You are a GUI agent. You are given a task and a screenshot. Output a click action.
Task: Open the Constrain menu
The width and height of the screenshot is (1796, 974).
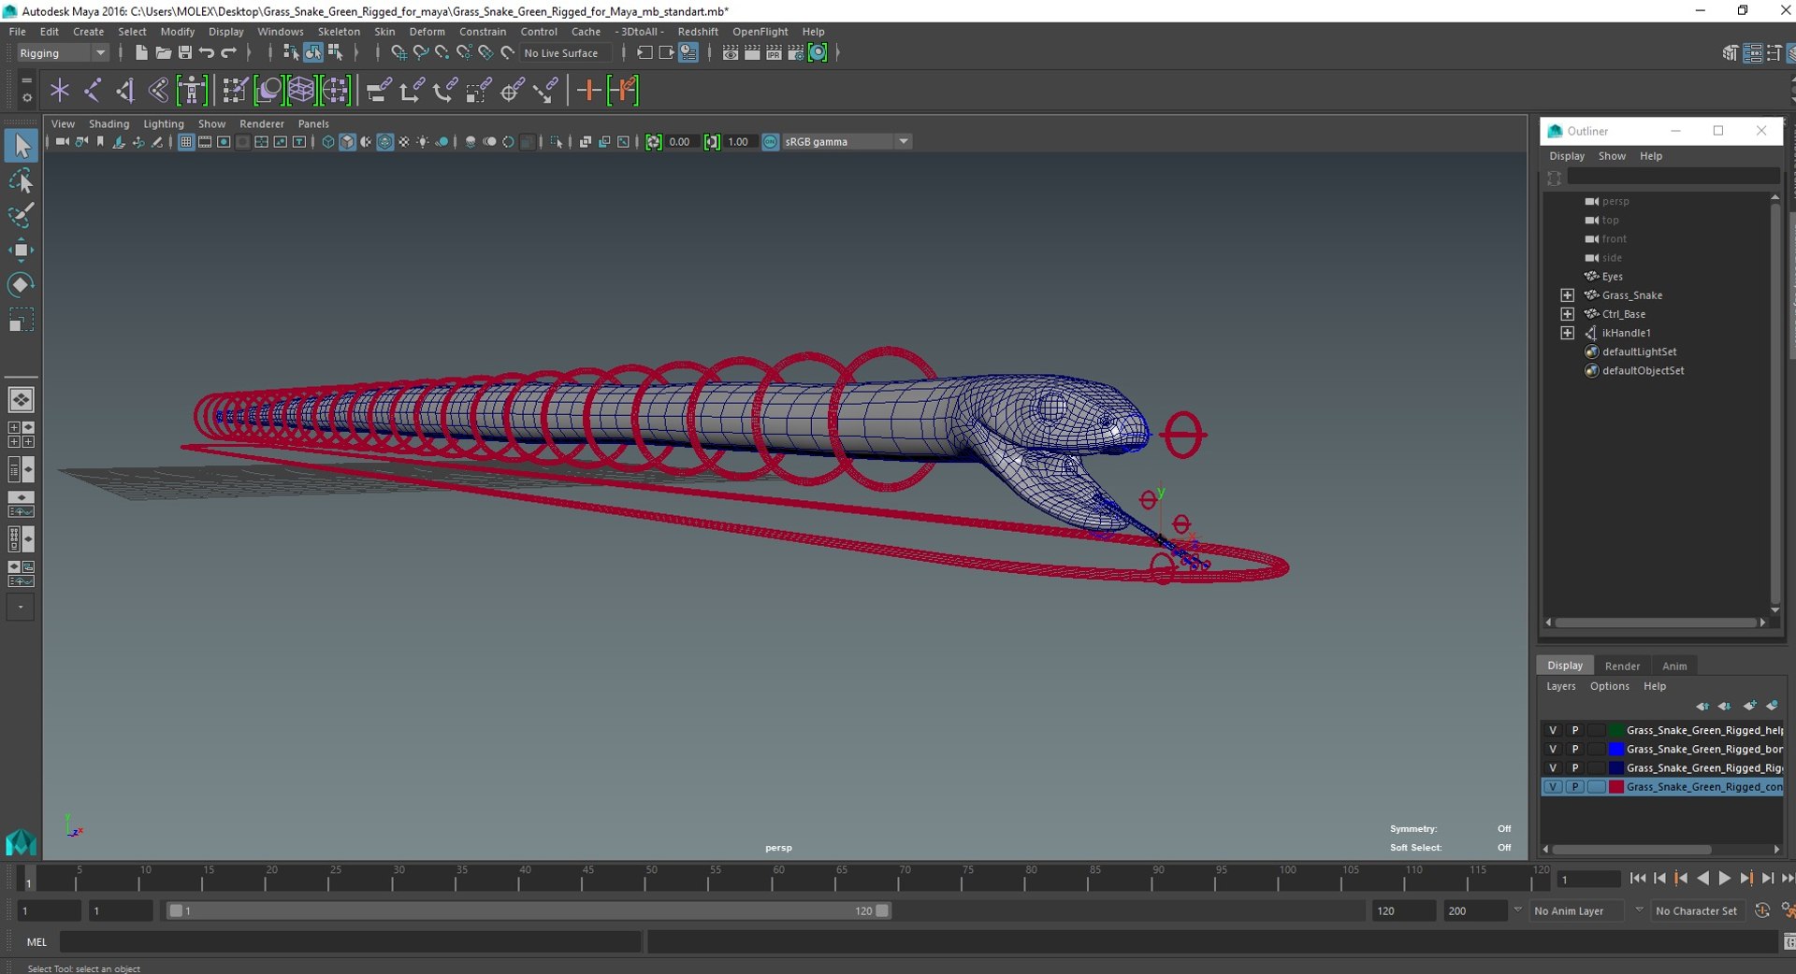click(x=482, y=32)
